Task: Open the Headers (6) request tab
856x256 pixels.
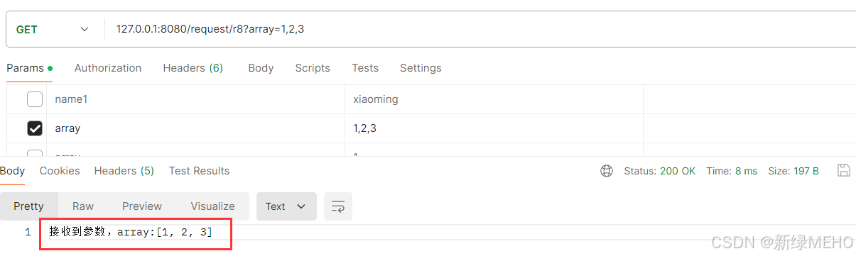Action: (x=193, y=68)
